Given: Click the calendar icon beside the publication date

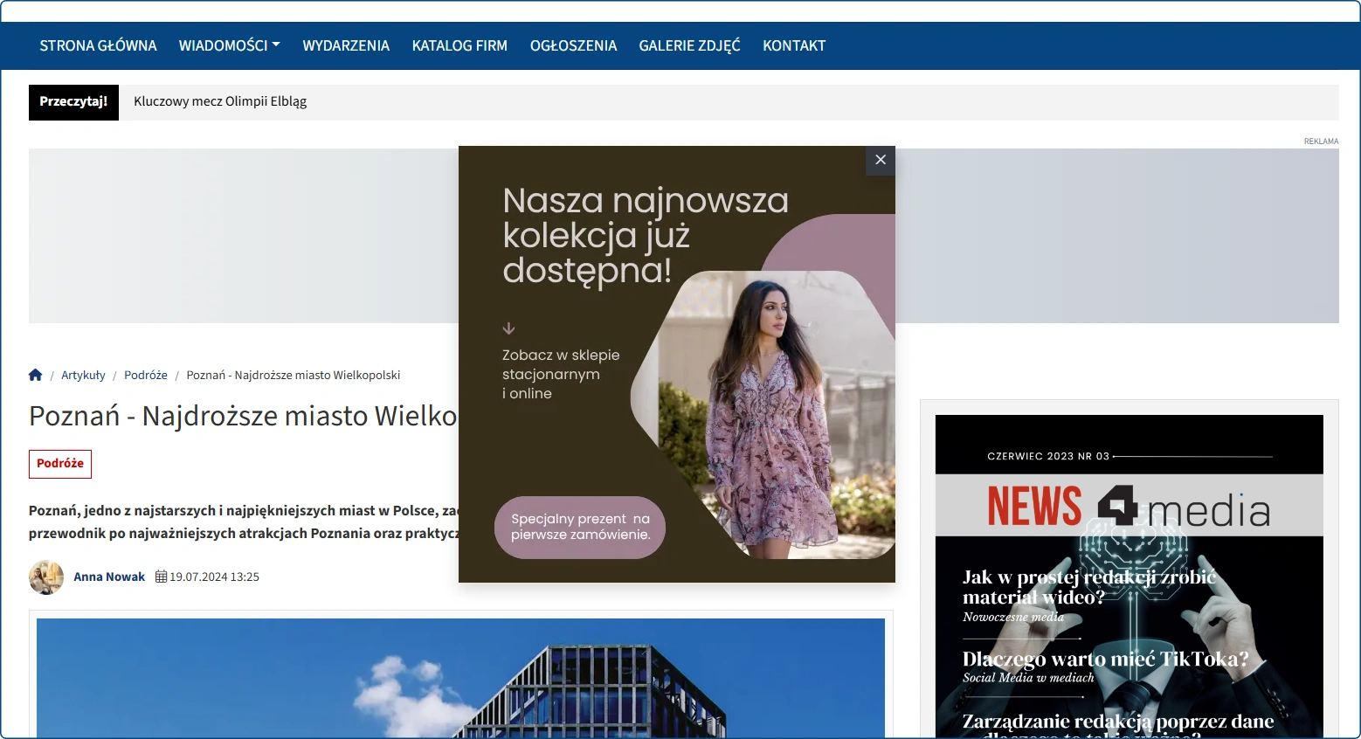Looking at the screenshot, I should [x=161, y=577].
